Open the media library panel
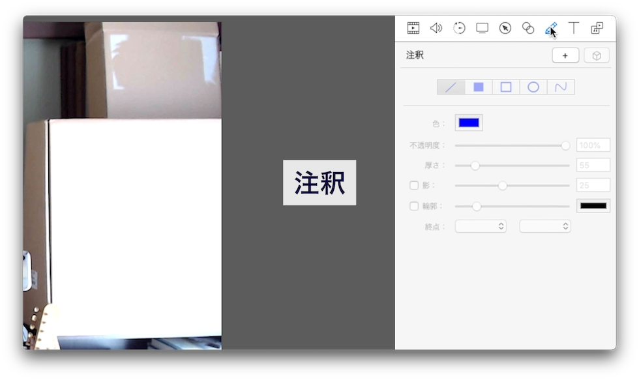This screenshot has width=639, height=380. click(597, 28)
